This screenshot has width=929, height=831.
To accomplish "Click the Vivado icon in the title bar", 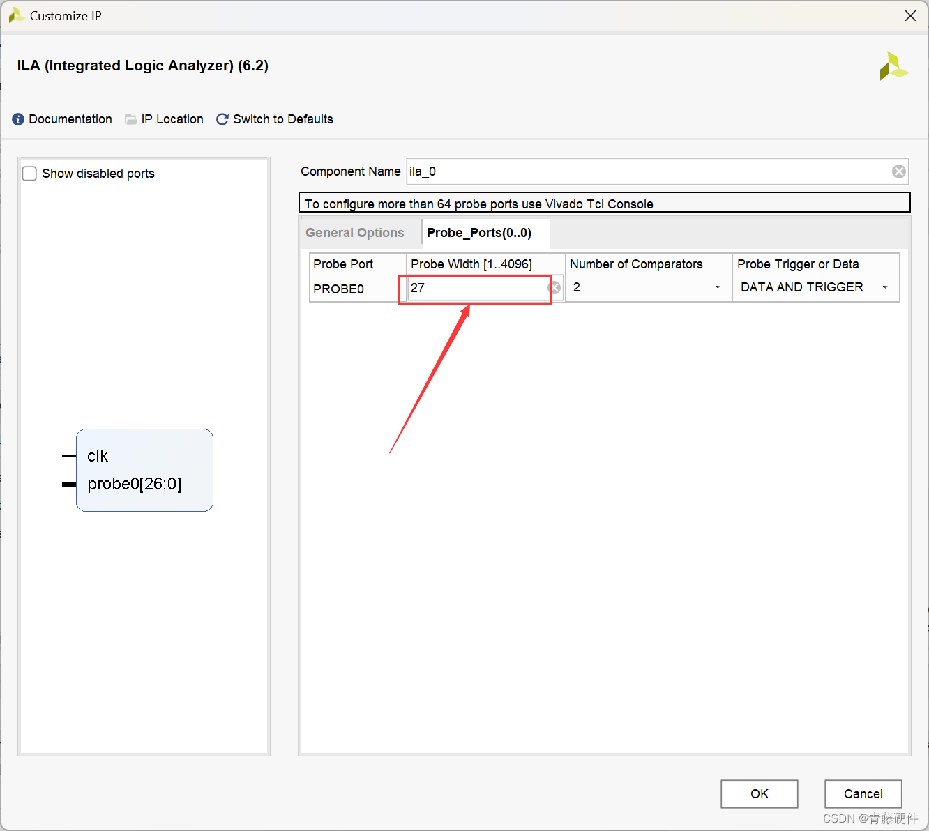I will [x=16, y=15].
